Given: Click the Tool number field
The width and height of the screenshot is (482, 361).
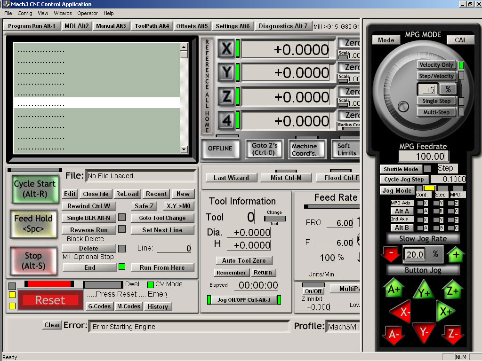Looking at the screenshot, I should click(x=243, y=217).
